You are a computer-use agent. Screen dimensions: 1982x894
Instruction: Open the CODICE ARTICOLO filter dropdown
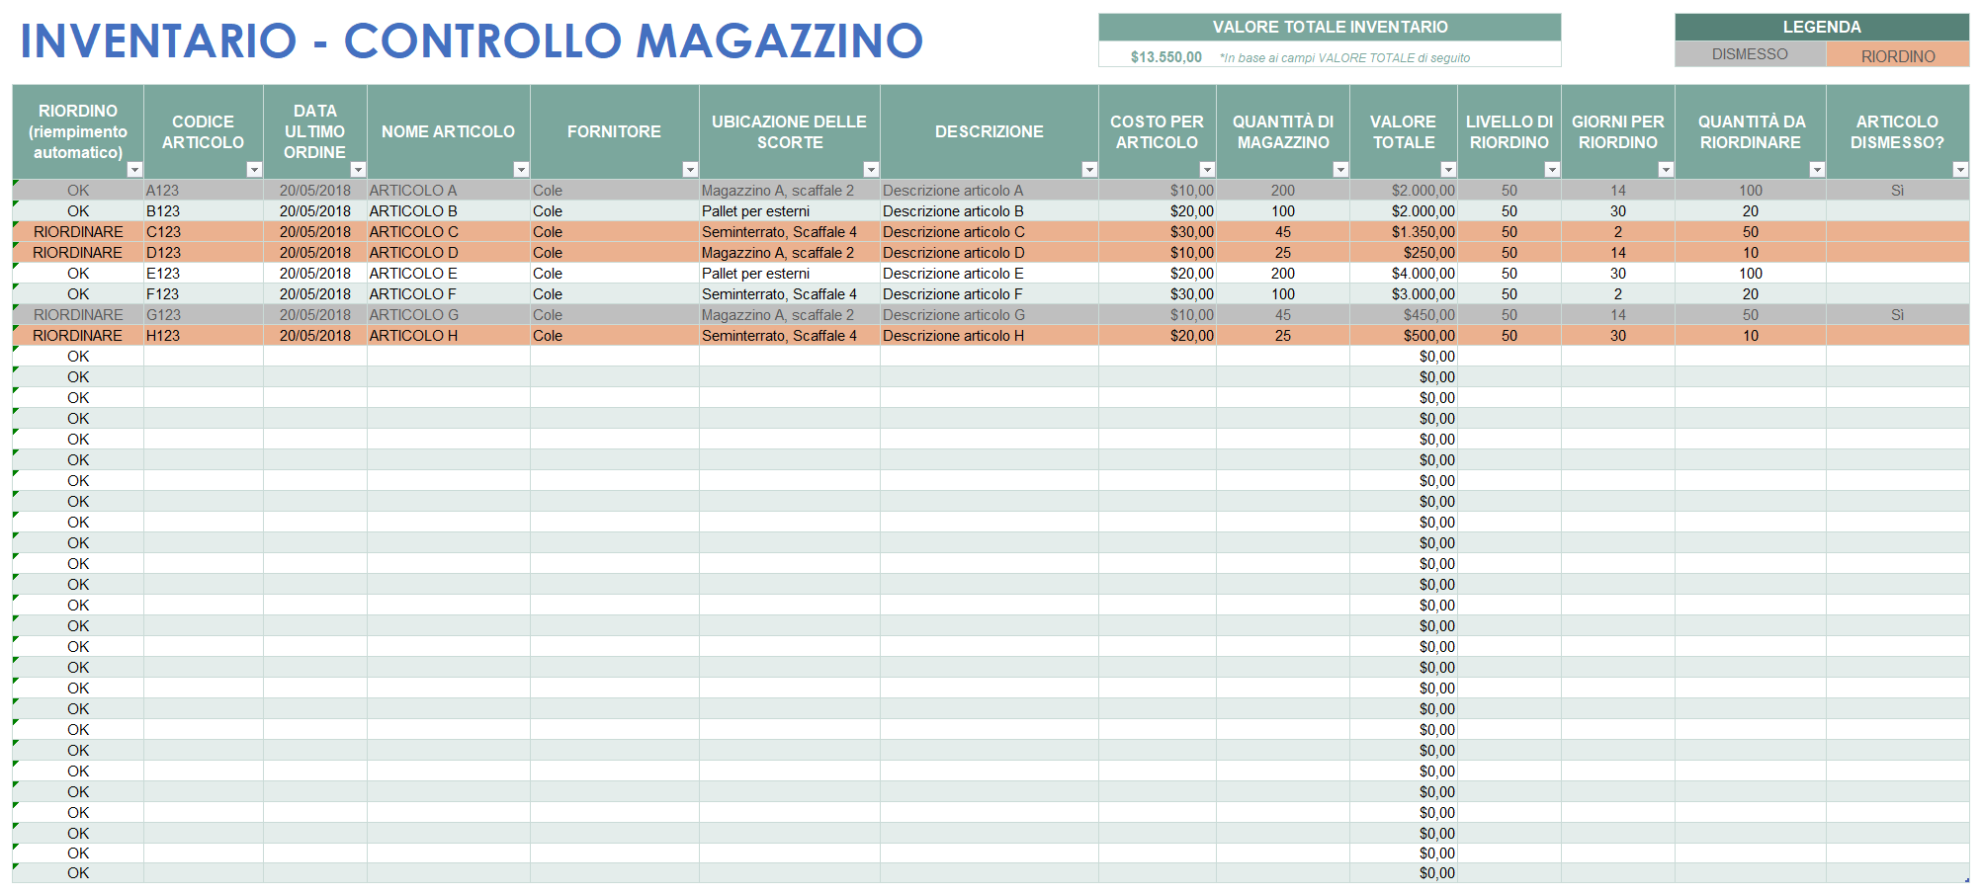(254, 170)
